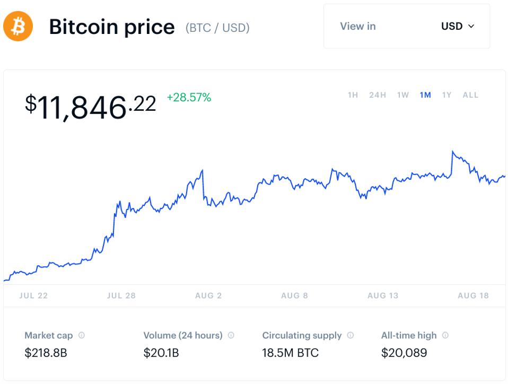Click the AUG 13 date axis label
The height and width of the screenshot is (384, 508).
pyautogui.click(x=383, y=295)
